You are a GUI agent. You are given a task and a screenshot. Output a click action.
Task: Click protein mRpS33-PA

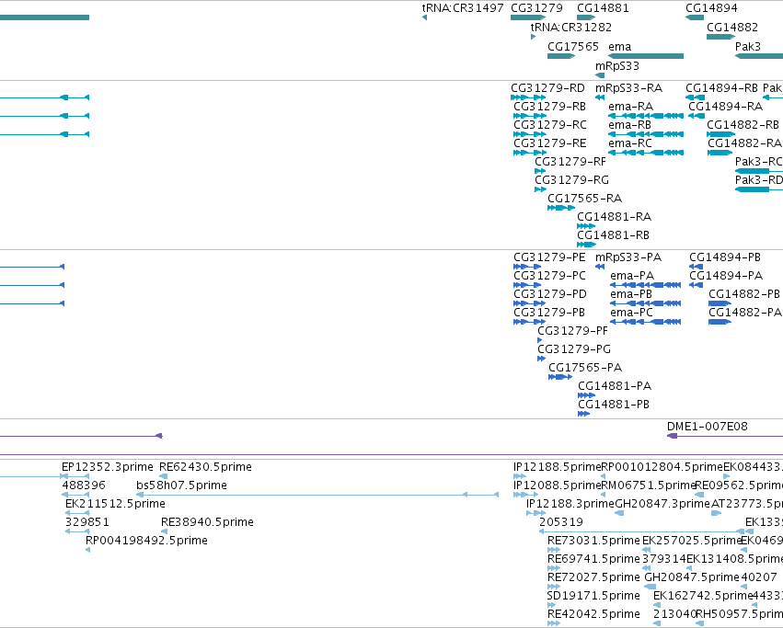click(x=628, y=257)
